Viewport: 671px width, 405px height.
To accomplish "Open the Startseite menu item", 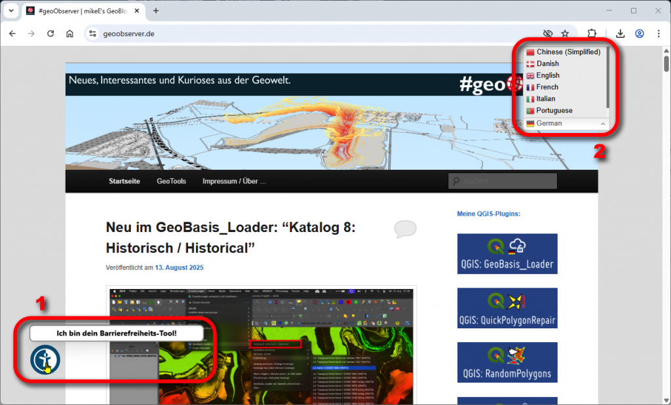I will pos(124,181).
